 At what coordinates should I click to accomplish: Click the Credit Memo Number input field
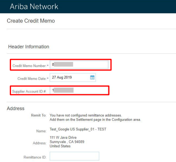[x=79, y=65]
